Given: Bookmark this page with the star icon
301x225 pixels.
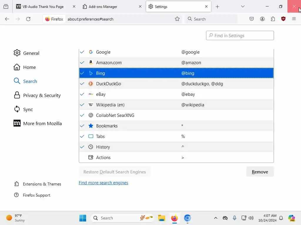Looking at the screenshot, I should pyautogui.click(x=177, y=19).
